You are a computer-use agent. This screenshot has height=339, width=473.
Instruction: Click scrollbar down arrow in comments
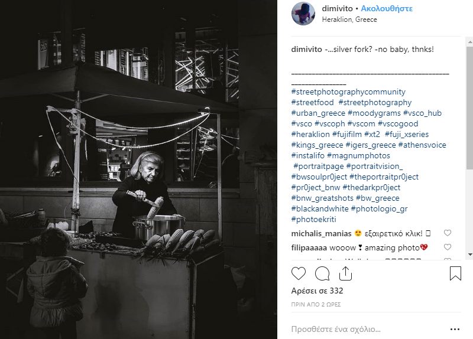click(469, 255)
